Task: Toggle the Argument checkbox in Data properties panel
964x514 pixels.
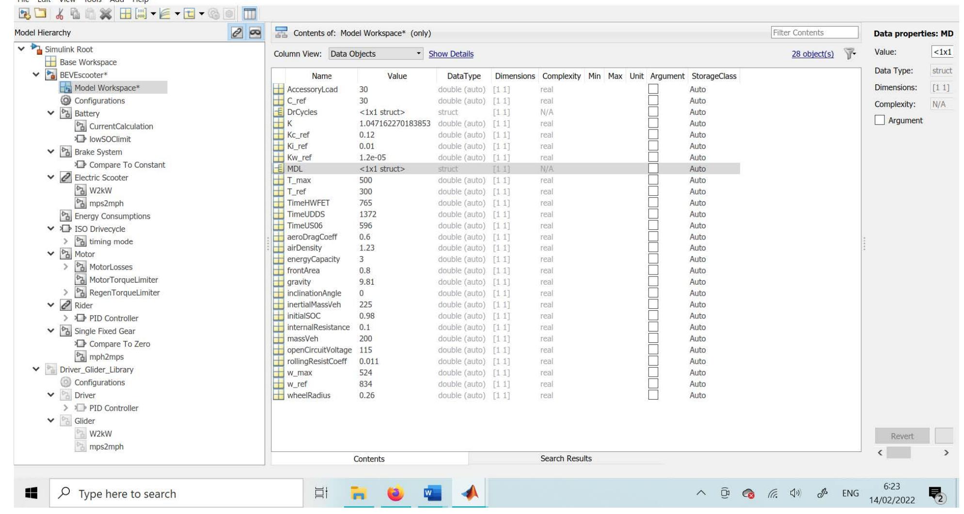Action: 880,120
